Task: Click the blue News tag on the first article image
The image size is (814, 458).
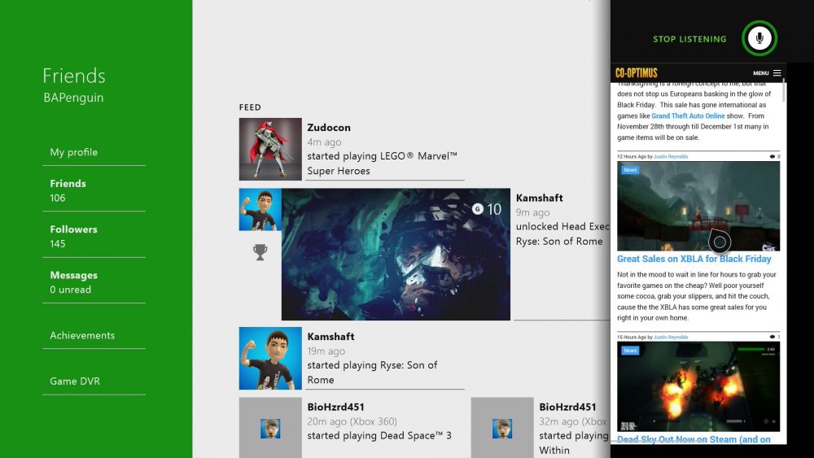Action: coord(630,170)
